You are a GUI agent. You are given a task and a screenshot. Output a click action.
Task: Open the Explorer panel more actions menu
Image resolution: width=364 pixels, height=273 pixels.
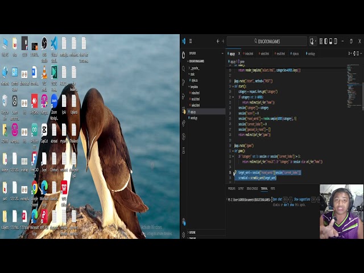pyautogui.click(x=222, y=53)
